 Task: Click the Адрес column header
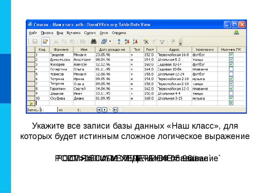coord(174,49)
